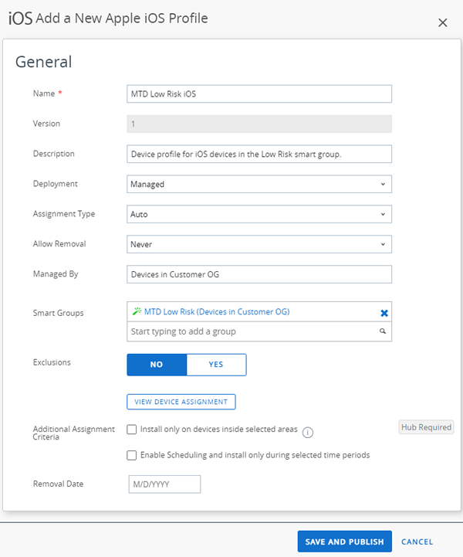Click the 'Allow Removal' label

(59, 243)
